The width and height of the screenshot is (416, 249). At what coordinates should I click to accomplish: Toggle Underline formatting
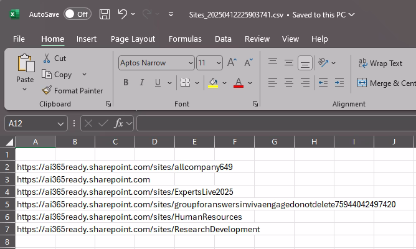pyautogui.click(x=158, y=83)
